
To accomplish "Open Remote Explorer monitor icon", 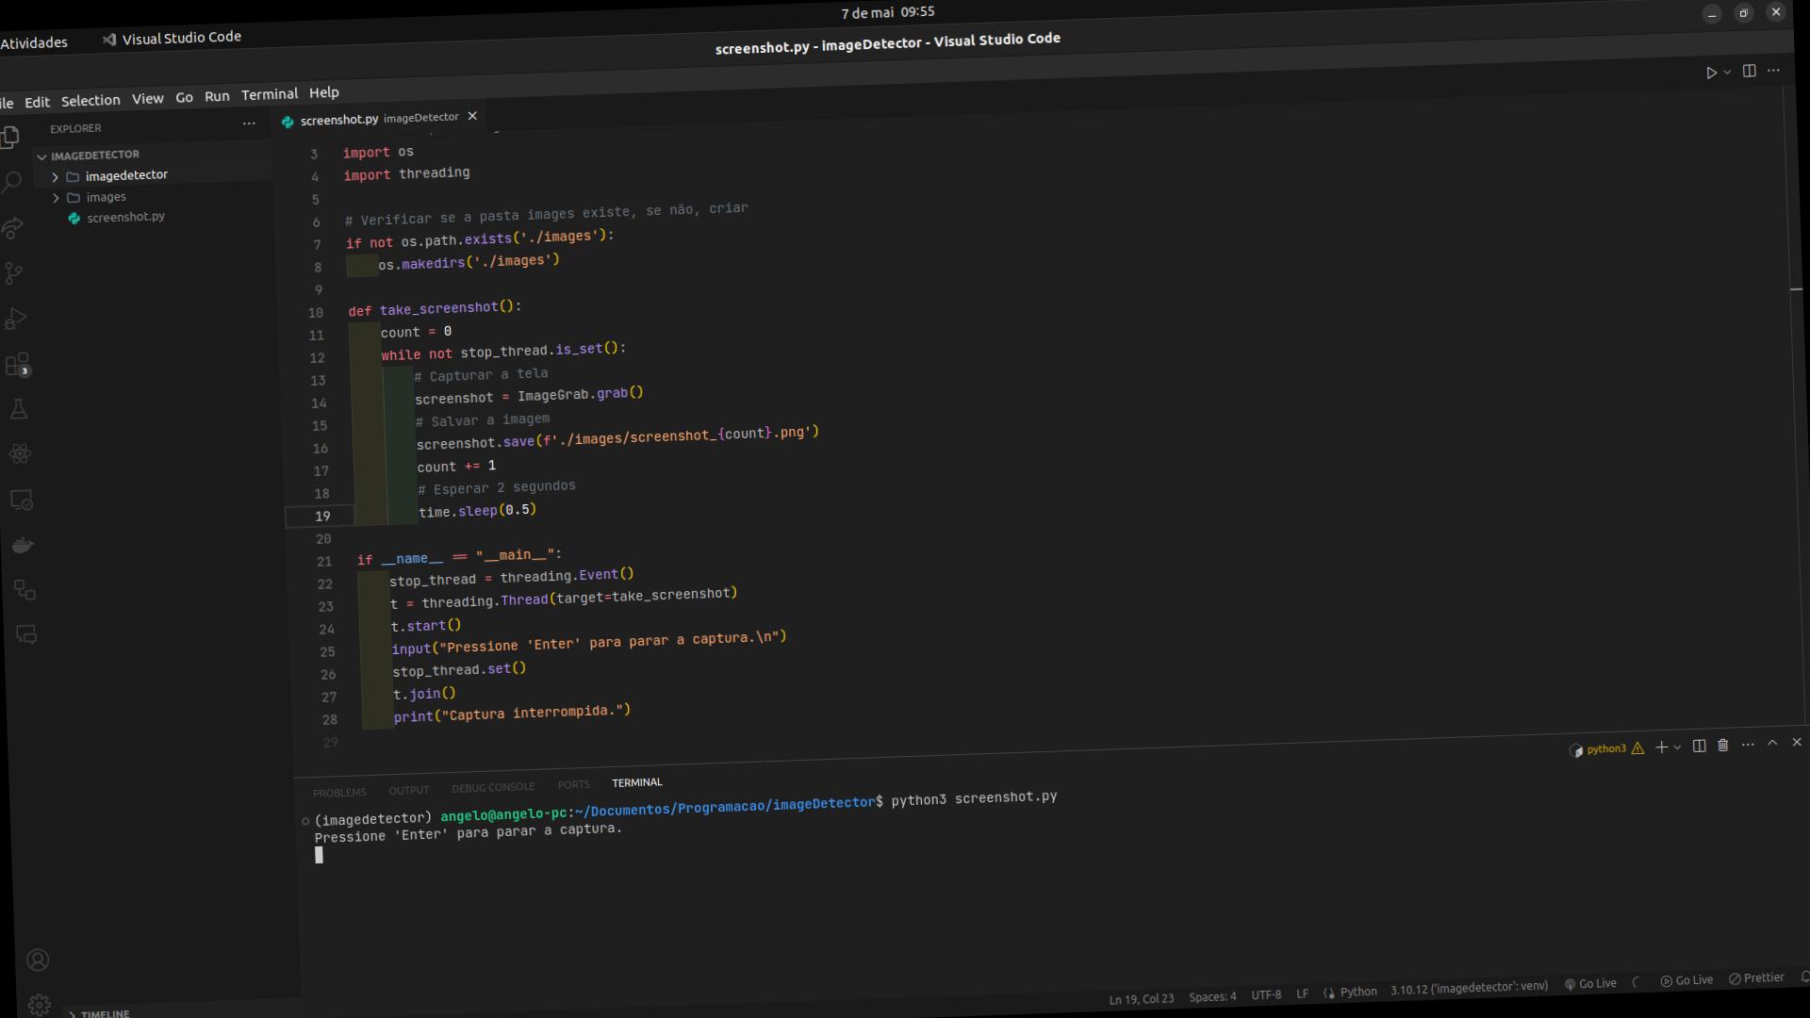I will point(22,500).
